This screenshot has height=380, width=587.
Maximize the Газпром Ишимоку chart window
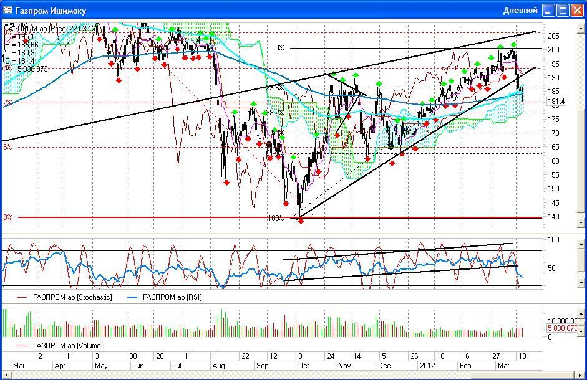point(563,10)
